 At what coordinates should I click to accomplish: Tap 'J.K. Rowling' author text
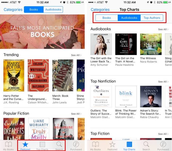[11, 102]
